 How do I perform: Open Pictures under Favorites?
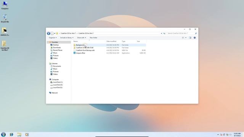point(56,56)
